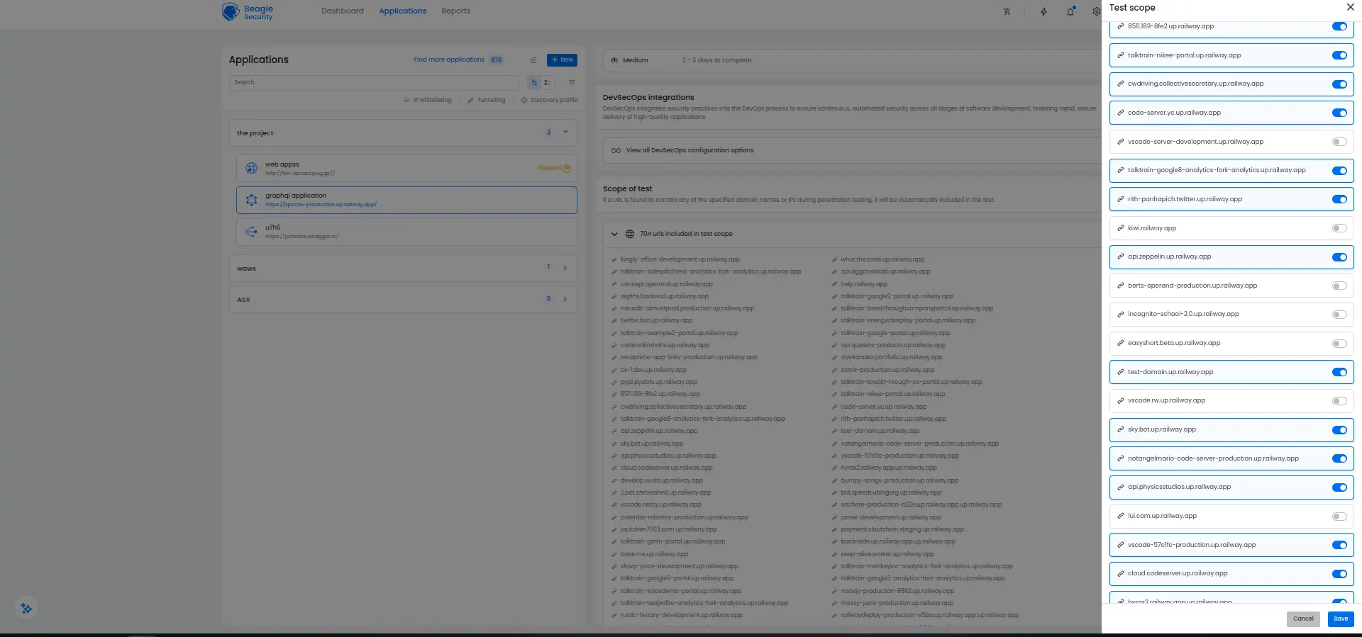Viewport: 1362px width, 637px height.
Task: Click the floating widget icon at bottom-left
Action: 26,608
